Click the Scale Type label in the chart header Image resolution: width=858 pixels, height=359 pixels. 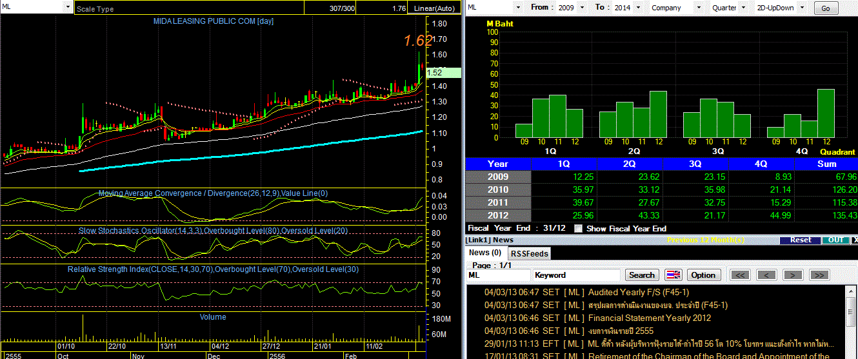pos(95,9)
